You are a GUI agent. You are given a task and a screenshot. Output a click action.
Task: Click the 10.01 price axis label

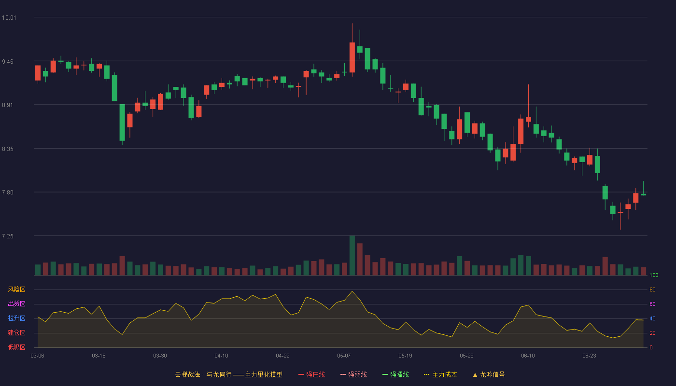(x=9, y=18)
